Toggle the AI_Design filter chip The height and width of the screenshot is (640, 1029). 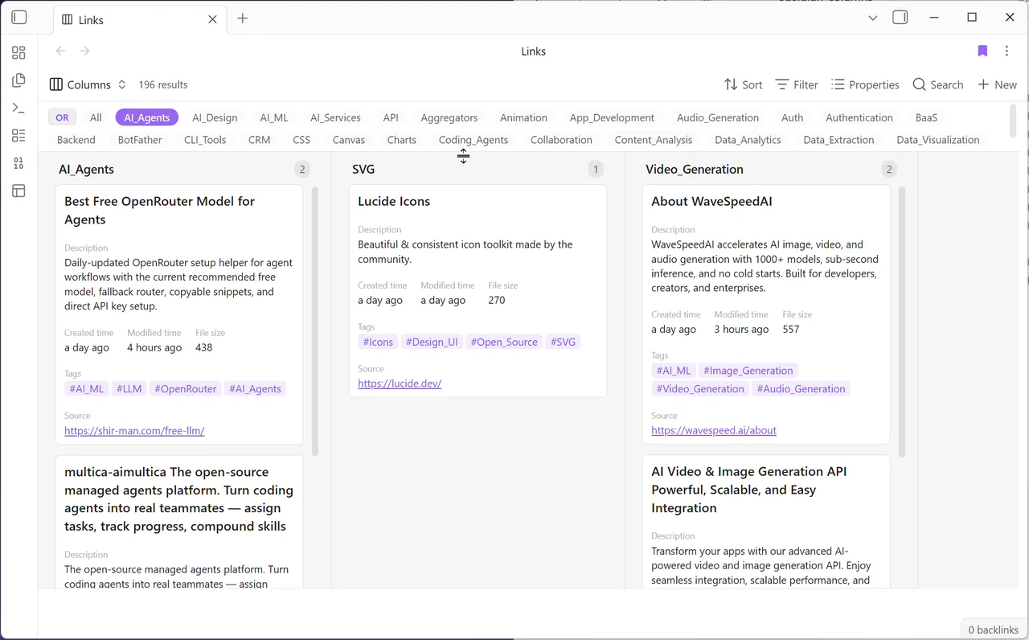[215, 117]
